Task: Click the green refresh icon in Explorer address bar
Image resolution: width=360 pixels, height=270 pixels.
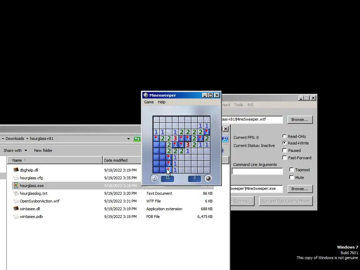Action: coord(137,139)
